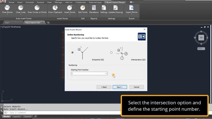Viewport: 212px width, 119px height.
Task: Switch to the Layout2 tab
Action: (x=27, y=116)
